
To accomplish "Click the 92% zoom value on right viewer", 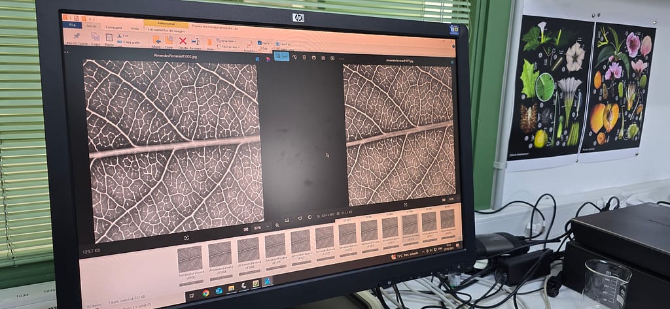I will pyautogui.click(x=451, y=199).
